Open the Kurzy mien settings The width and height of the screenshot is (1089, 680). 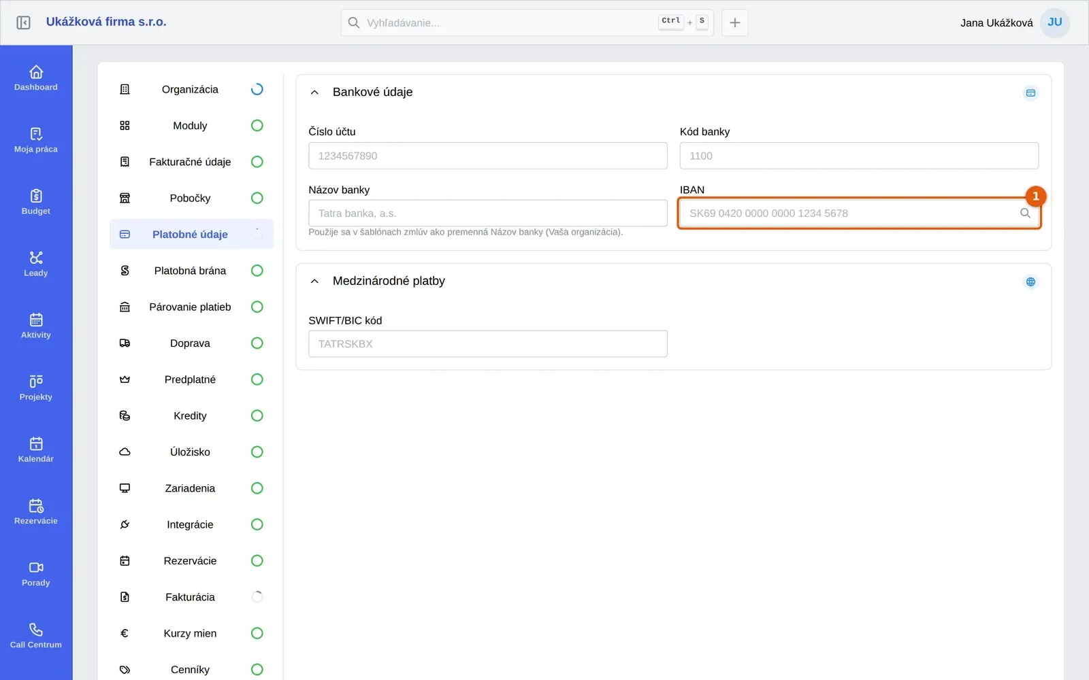click(191, 633)
